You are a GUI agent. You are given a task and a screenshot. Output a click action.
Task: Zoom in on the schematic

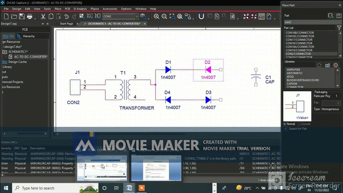(156, 16)
